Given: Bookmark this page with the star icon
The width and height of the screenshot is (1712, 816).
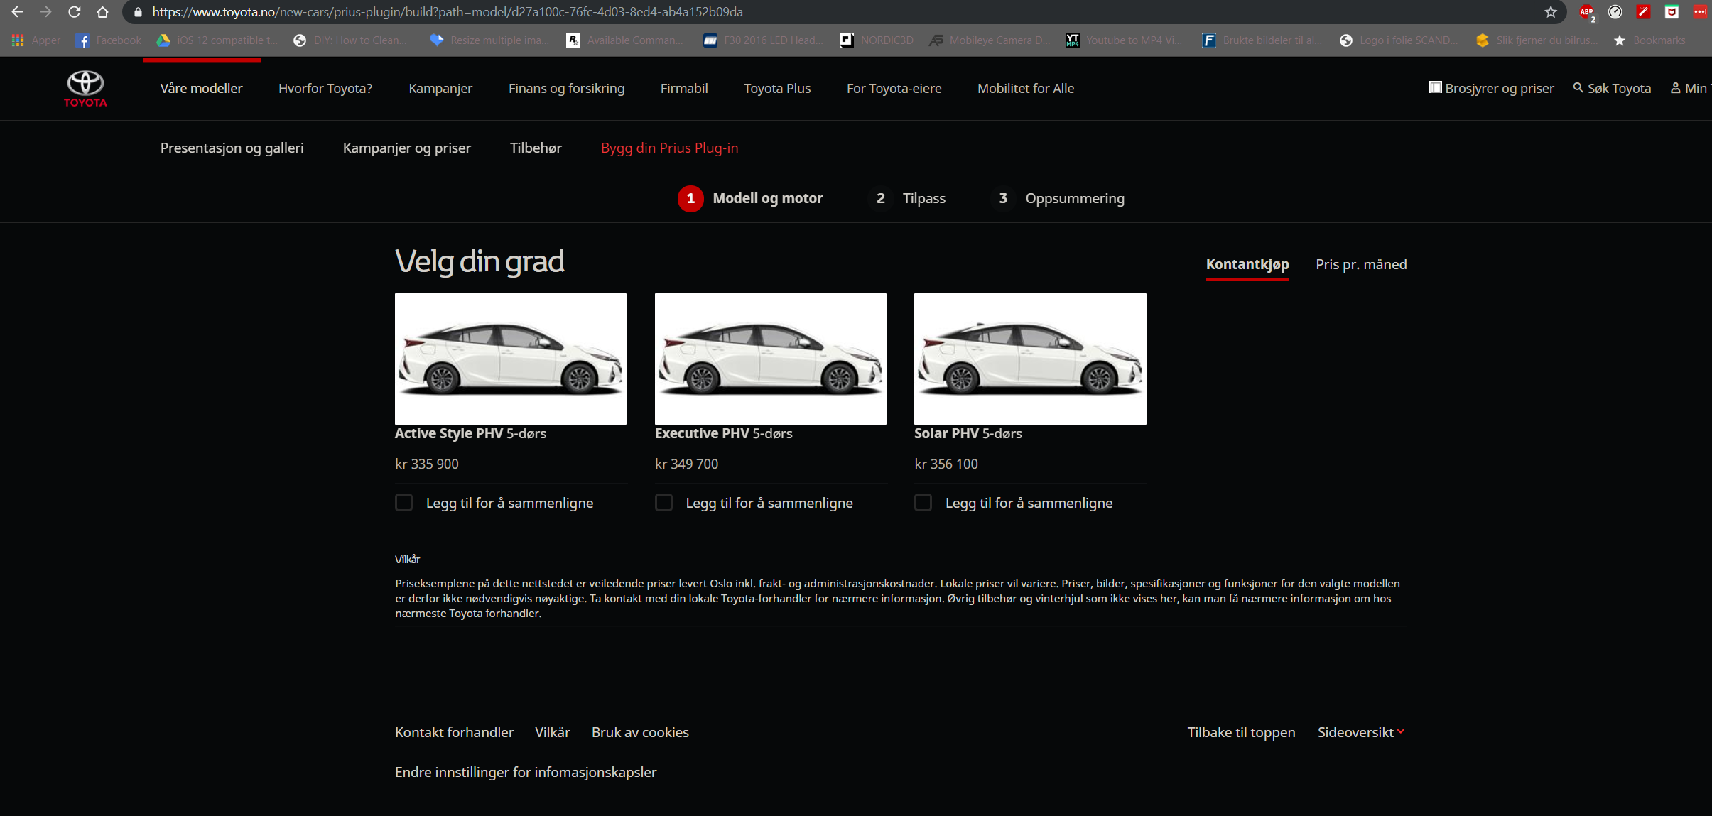Looking at the screenshot, I should pyautogui.click(x=1551, y=12).
